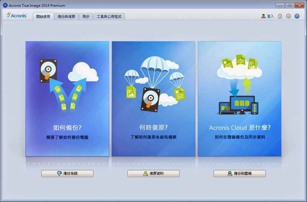Screen dimensions: 307x202
Task: Click the Acronis app icon in title bar
Action: 5,5
